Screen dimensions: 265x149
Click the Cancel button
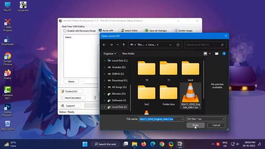pyautogui.click(x=216, y=125)
